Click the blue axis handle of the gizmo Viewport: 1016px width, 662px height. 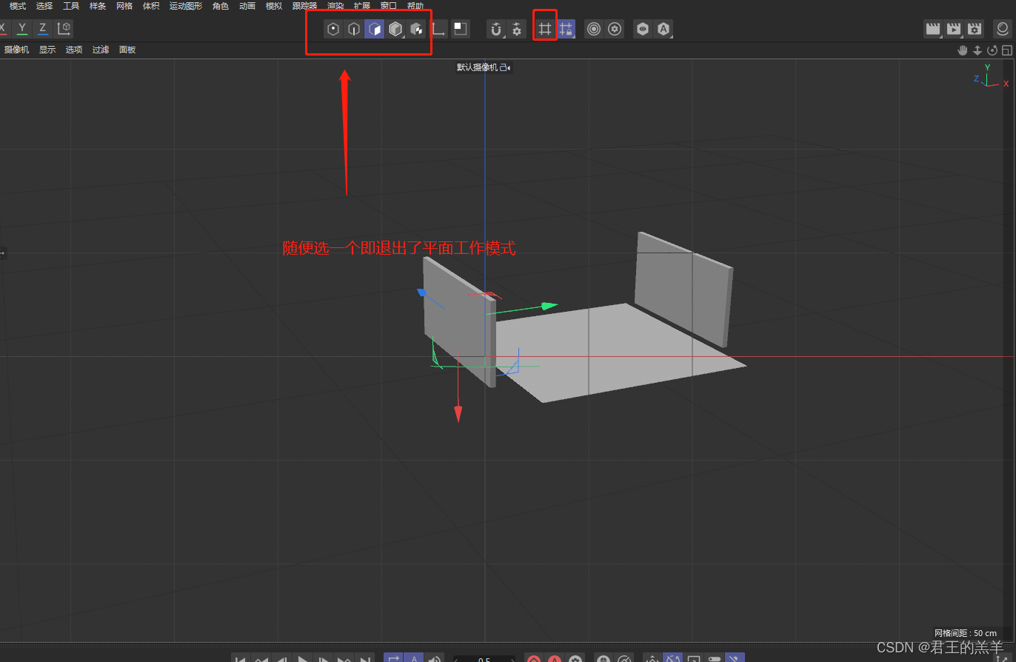421,292
